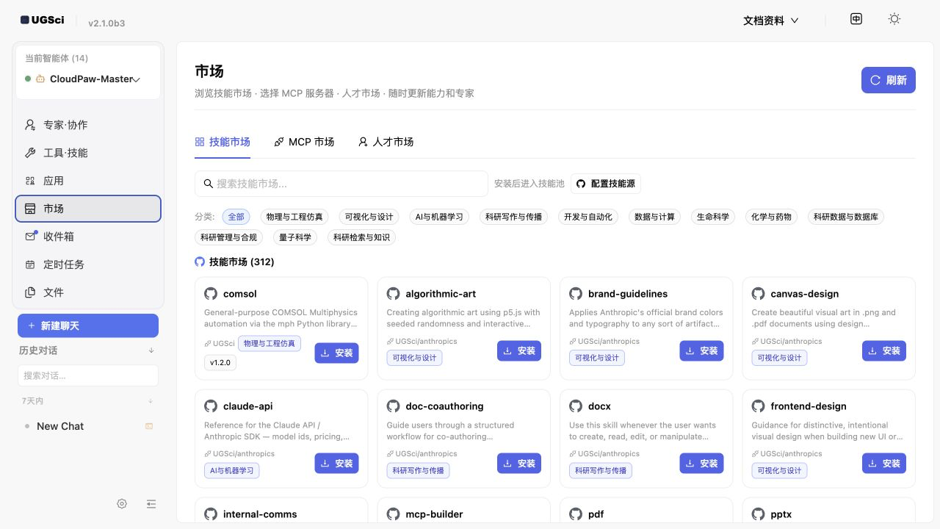The height and width of the screenshot is (529, 940).
Task: Click GitHub icon on comsol card
Action: [x=211, y=294]
